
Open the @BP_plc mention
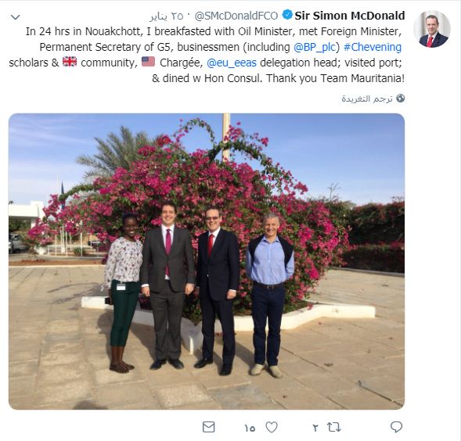click(x=315, y=47)
